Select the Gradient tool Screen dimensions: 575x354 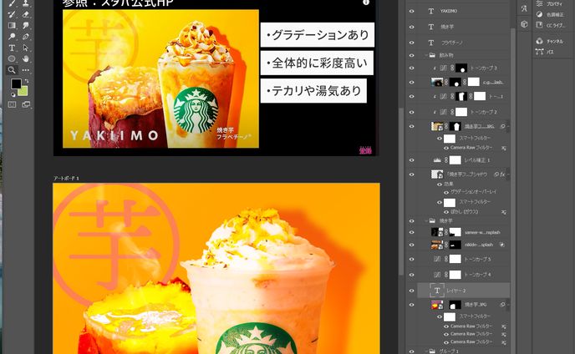click(x=12, y=25)
